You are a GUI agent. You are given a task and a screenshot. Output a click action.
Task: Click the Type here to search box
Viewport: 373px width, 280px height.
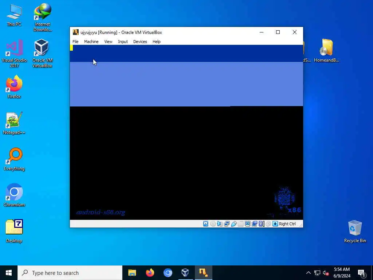(x=70, y=273)
